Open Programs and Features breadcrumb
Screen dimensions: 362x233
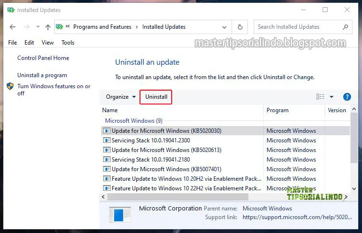tap(102, 27)
